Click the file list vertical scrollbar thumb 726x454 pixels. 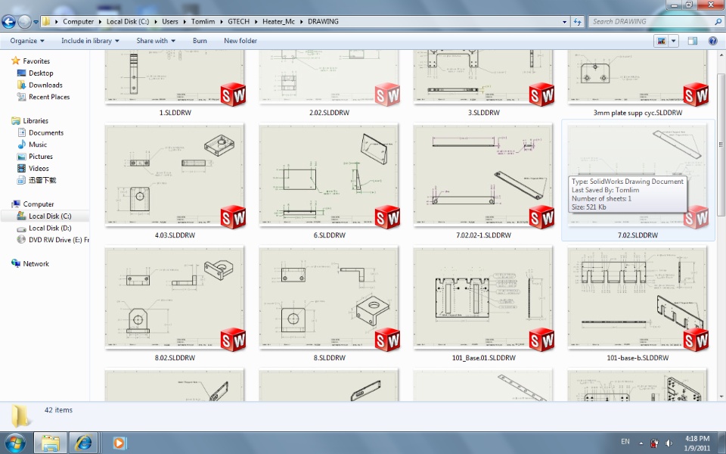[721, 145]
